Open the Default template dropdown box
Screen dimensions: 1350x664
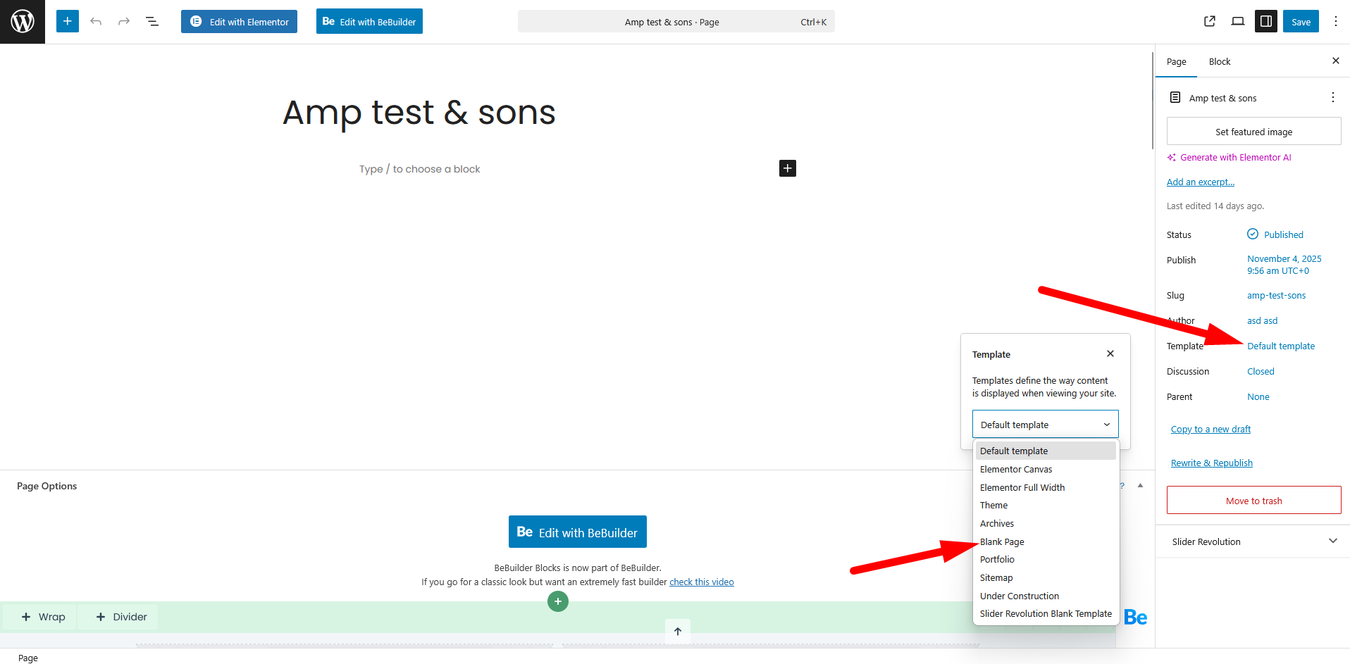tap(1045, 425)
